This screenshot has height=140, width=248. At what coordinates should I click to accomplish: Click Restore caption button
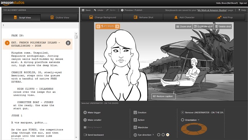point(163,96)
